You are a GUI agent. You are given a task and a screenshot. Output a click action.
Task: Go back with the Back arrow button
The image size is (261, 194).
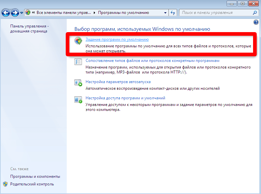pos(6,13)
